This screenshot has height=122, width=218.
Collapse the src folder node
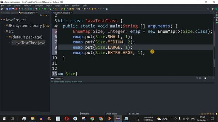[4, 31]
